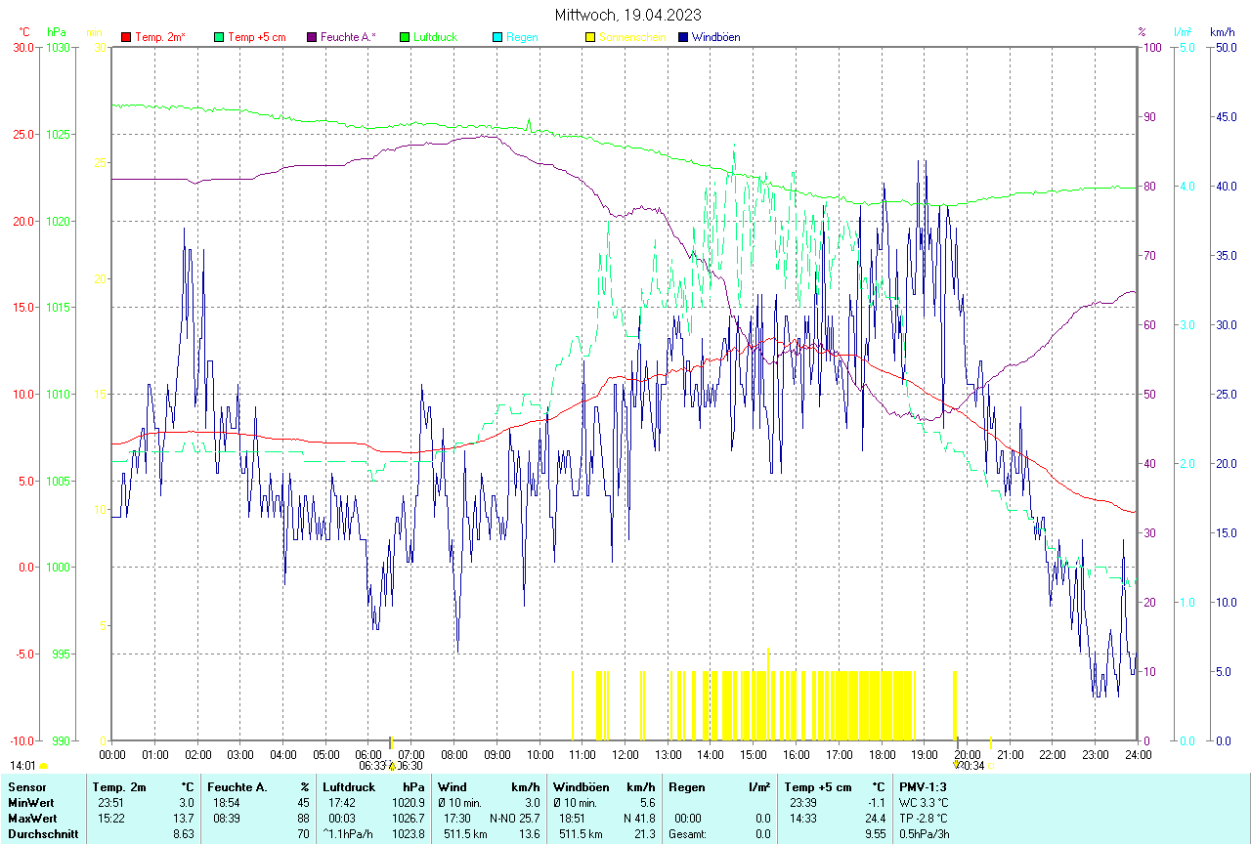This screenshot has width=1251, height=844.
Task: Click the red Temp. 2m legend swatch
Action: click(126, 37)
